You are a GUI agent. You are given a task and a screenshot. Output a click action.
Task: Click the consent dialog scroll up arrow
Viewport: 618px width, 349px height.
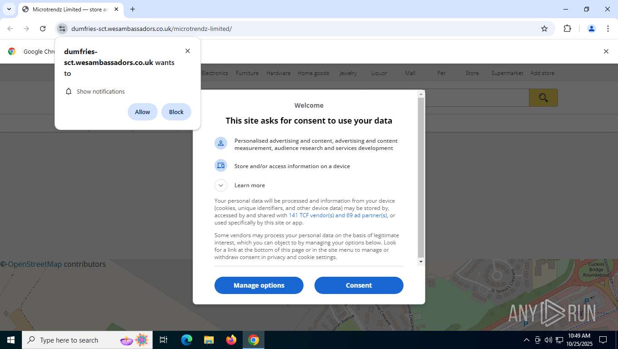point(421,94)
